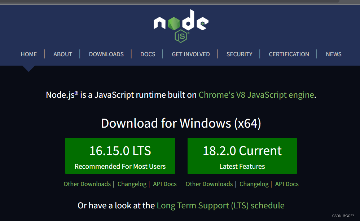
Task: Visit the CERTIFICATION page
Action: 289,54
